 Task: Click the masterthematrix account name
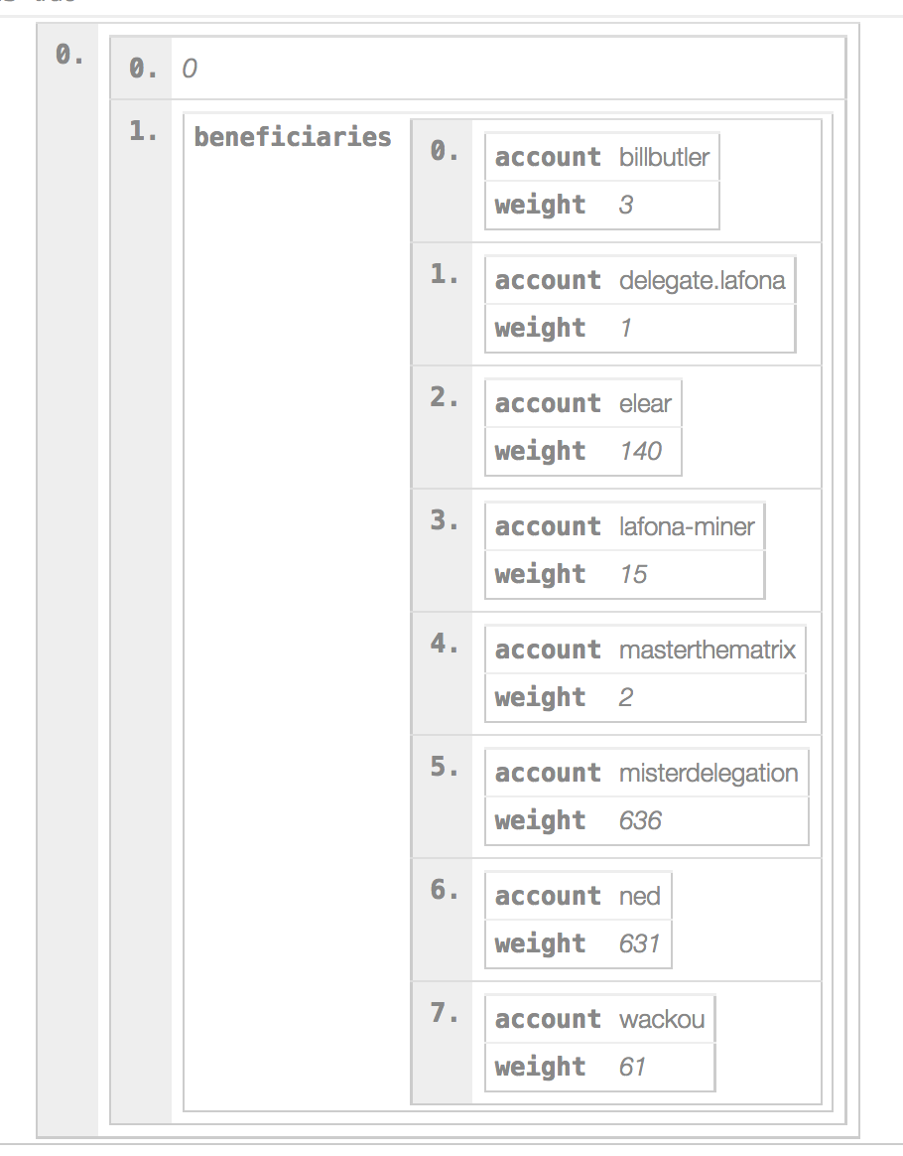pos(708,650)
